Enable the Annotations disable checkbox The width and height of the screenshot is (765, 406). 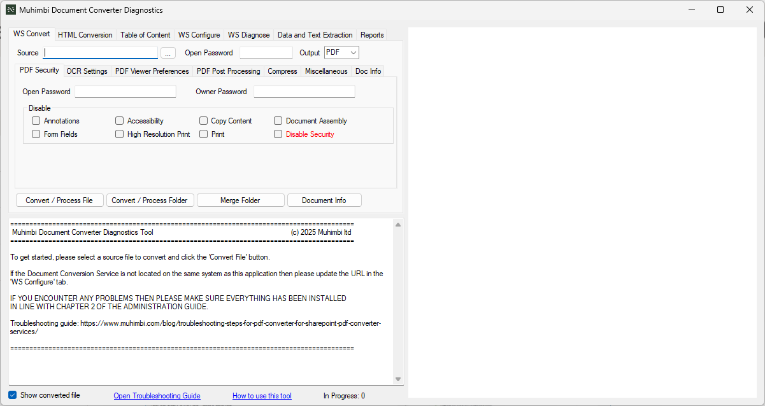[x=36, y=121]
